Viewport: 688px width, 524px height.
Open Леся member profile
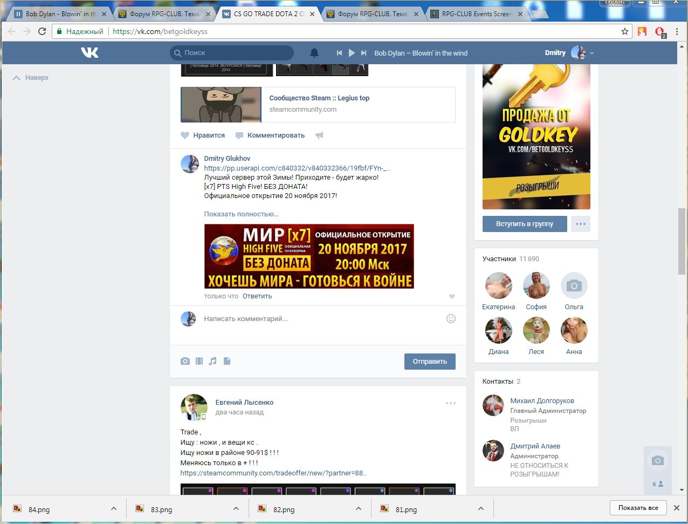click(536, 330)
